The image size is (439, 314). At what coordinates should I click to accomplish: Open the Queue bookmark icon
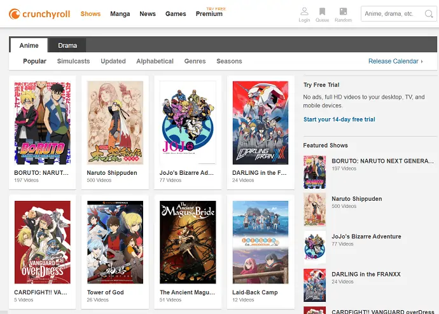[322, 11]
